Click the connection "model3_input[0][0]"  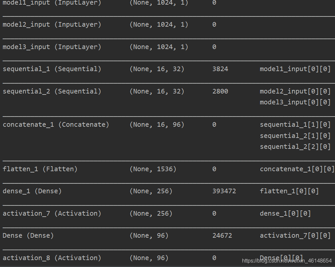tap(295, 102)
